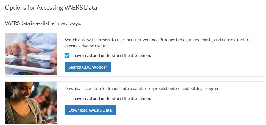Screen dimensions: 266x125
Task: Click the 'Search data with an easy-to-use' description
Action: [x=157, y=43]
